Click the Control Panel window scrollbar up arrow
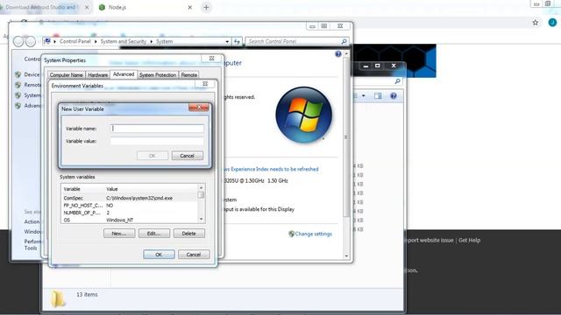Screen dimensions: 561x315 [x=346, y=53]
